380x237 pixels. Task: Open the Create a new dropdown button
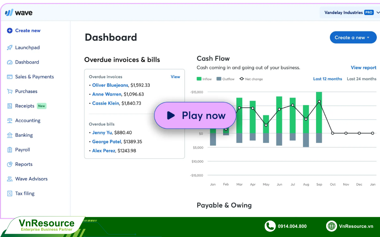click(353, 37)
